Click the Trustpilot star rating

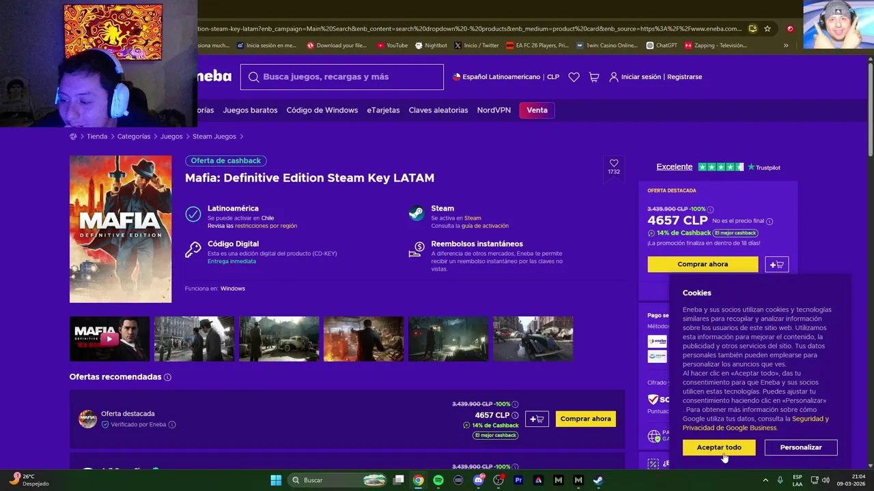720,167
